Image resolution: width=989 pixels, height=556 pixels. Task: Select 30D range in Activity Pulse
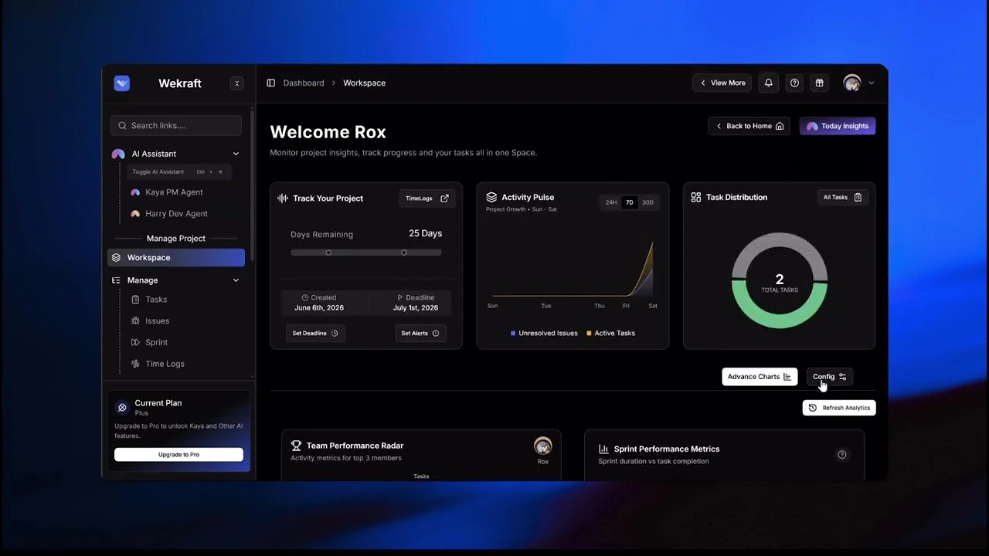(647, 203)
